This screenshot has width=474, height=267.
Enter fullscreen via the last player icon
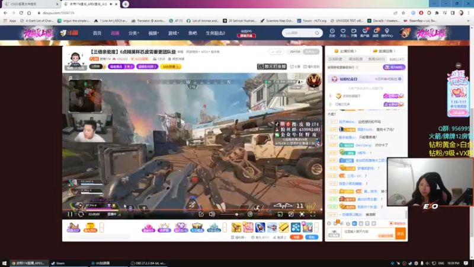(313, 214)
